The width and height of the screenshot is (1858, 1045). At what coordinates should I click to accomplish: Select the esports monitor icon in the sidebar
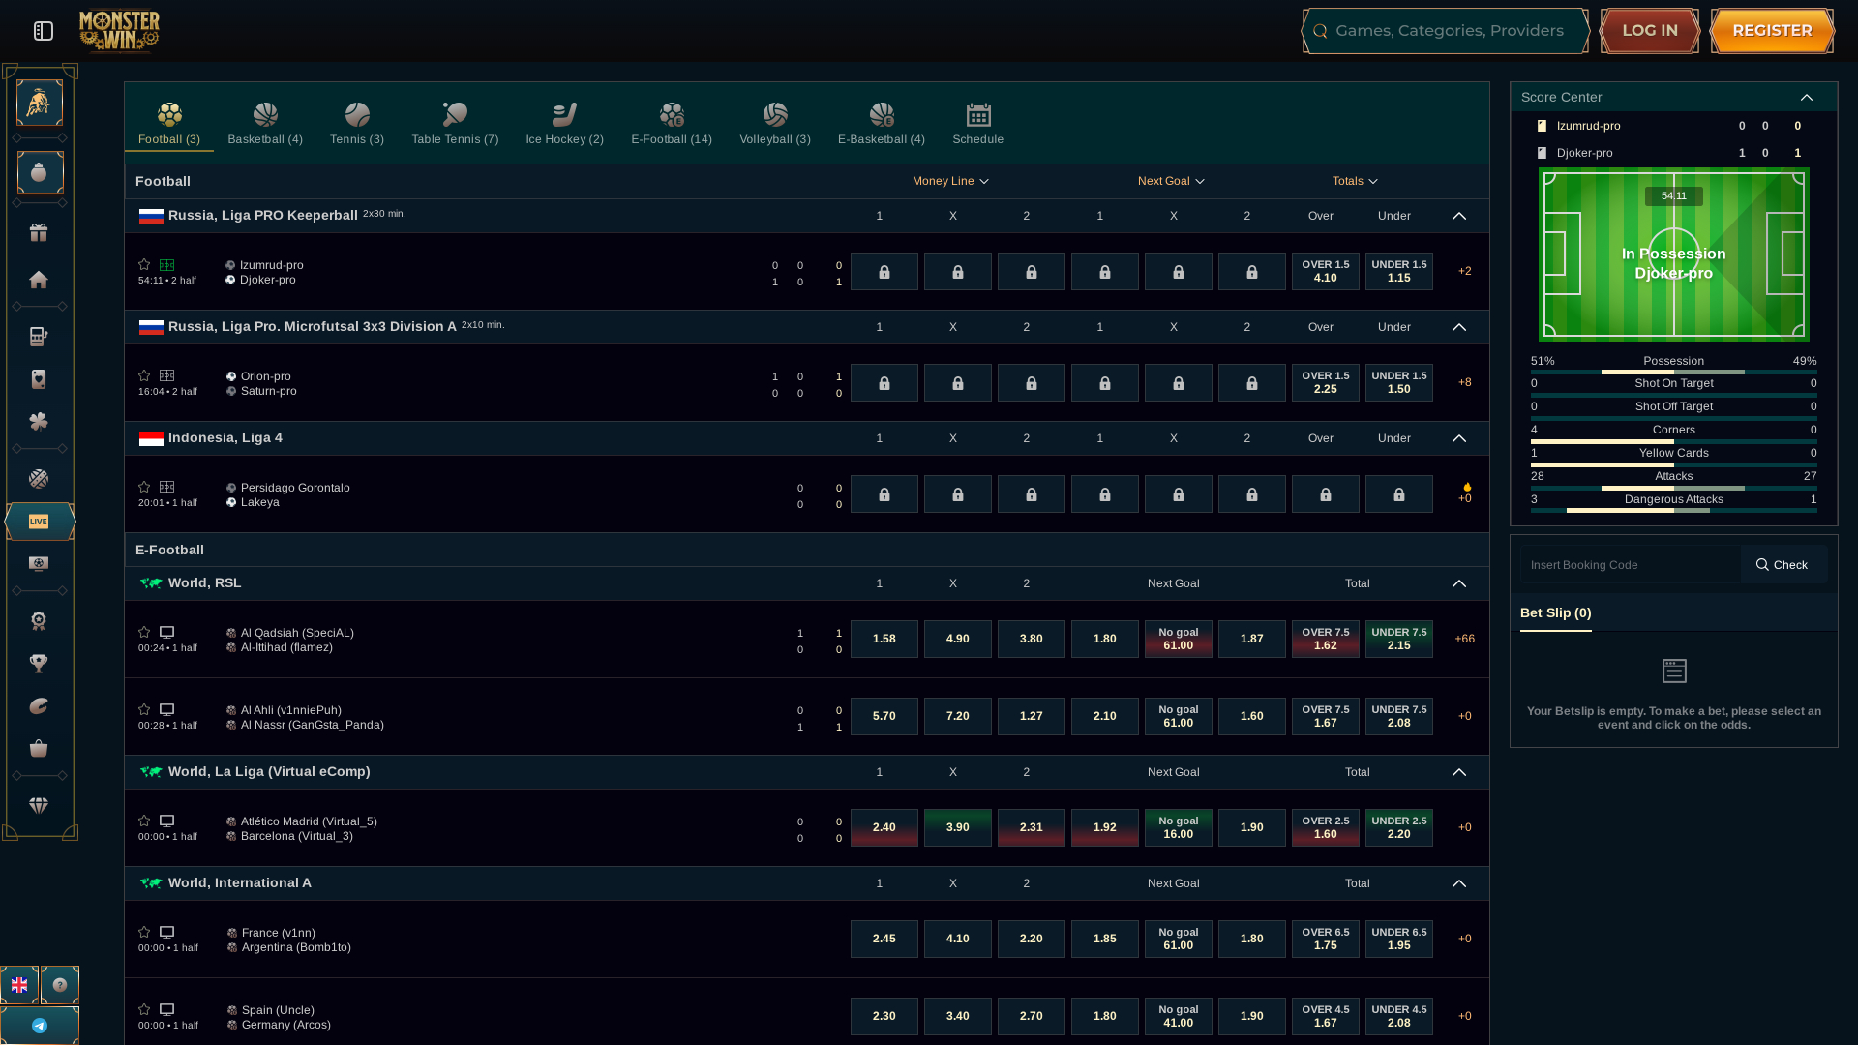tap(39, 562)
